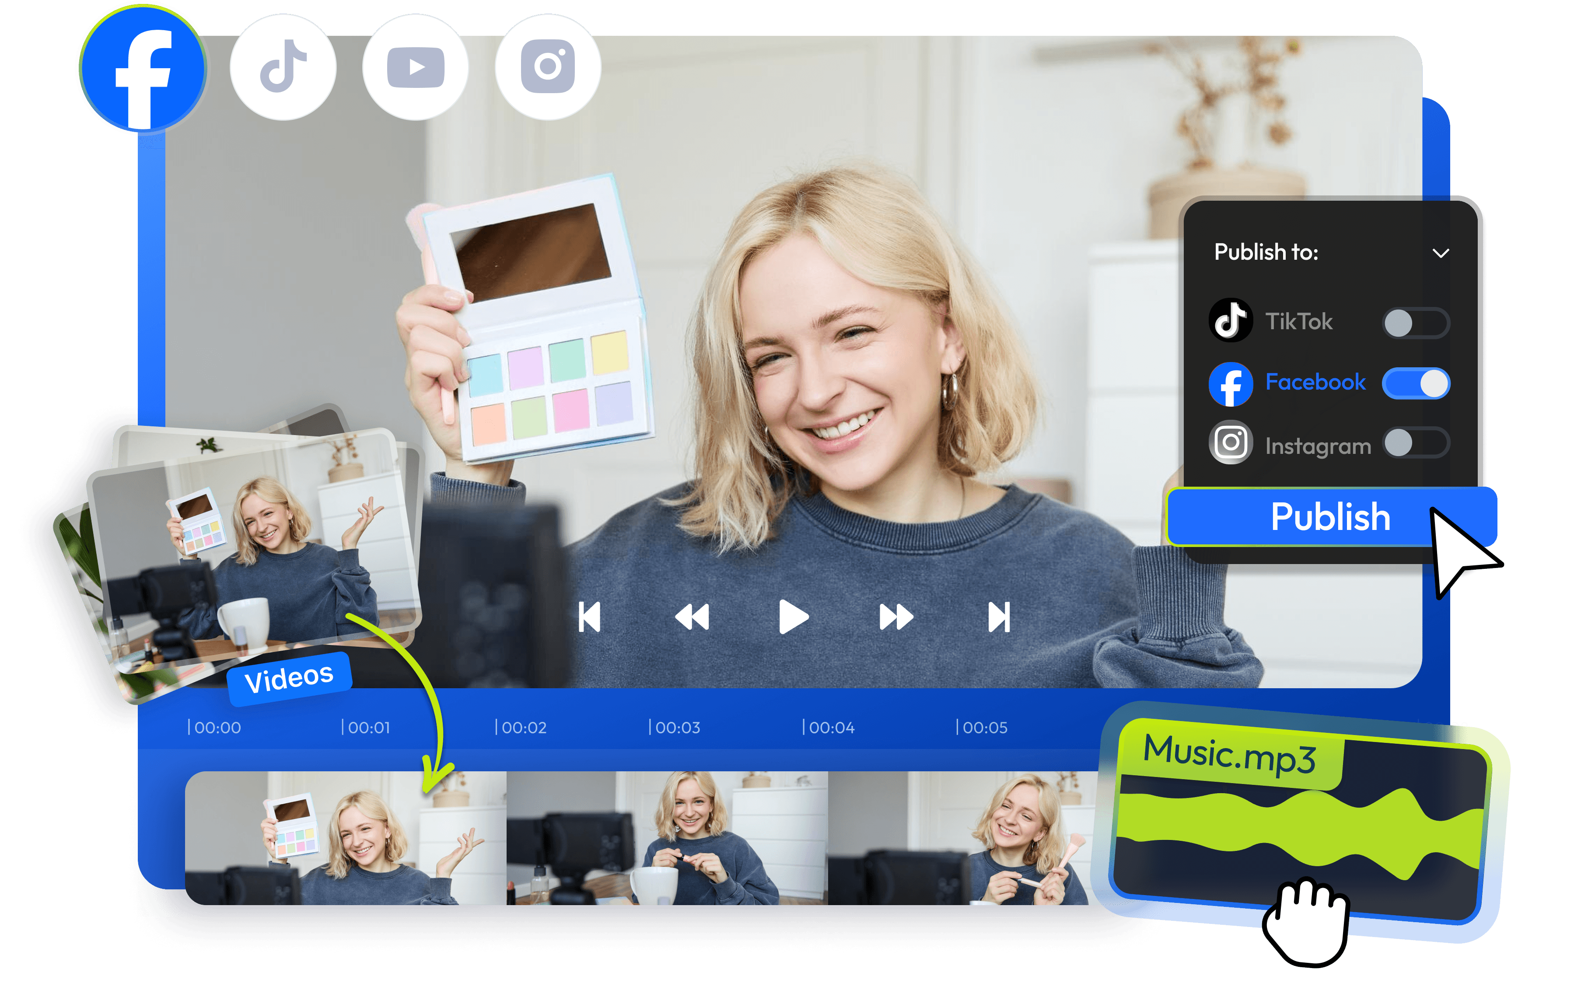Image resolution: width=1588 pixels, height=993 pixels.
Task: Skip to the previous clip
Action: 589,617
